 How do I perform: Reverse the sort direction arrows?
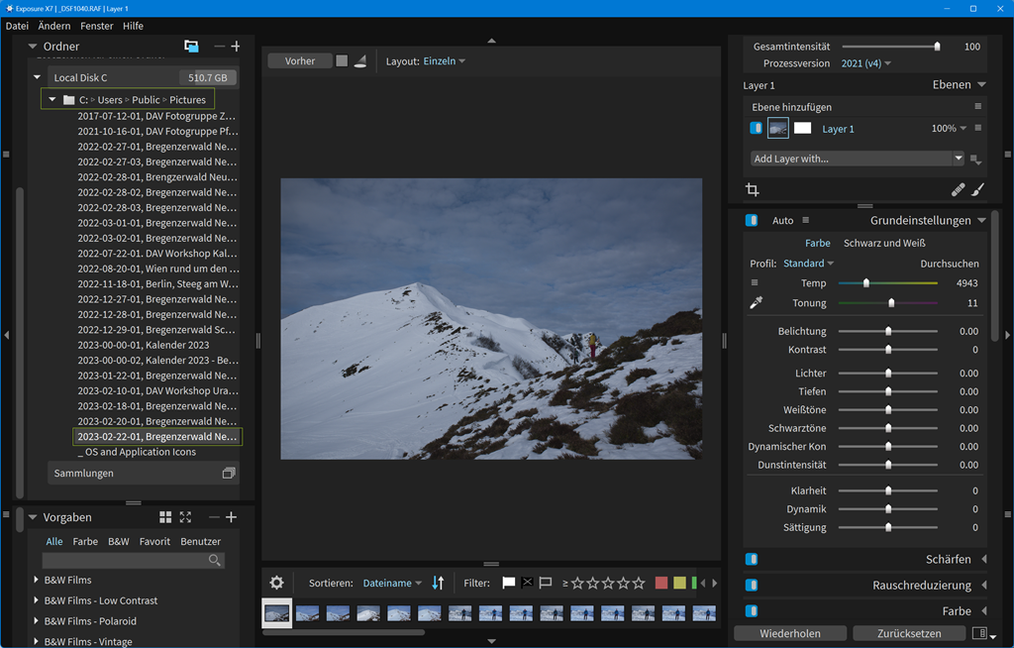[x=439, y=584]
